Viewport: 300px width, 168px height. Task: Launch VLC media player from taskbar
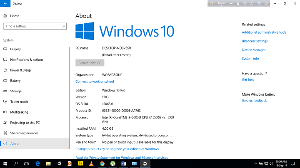91,163
